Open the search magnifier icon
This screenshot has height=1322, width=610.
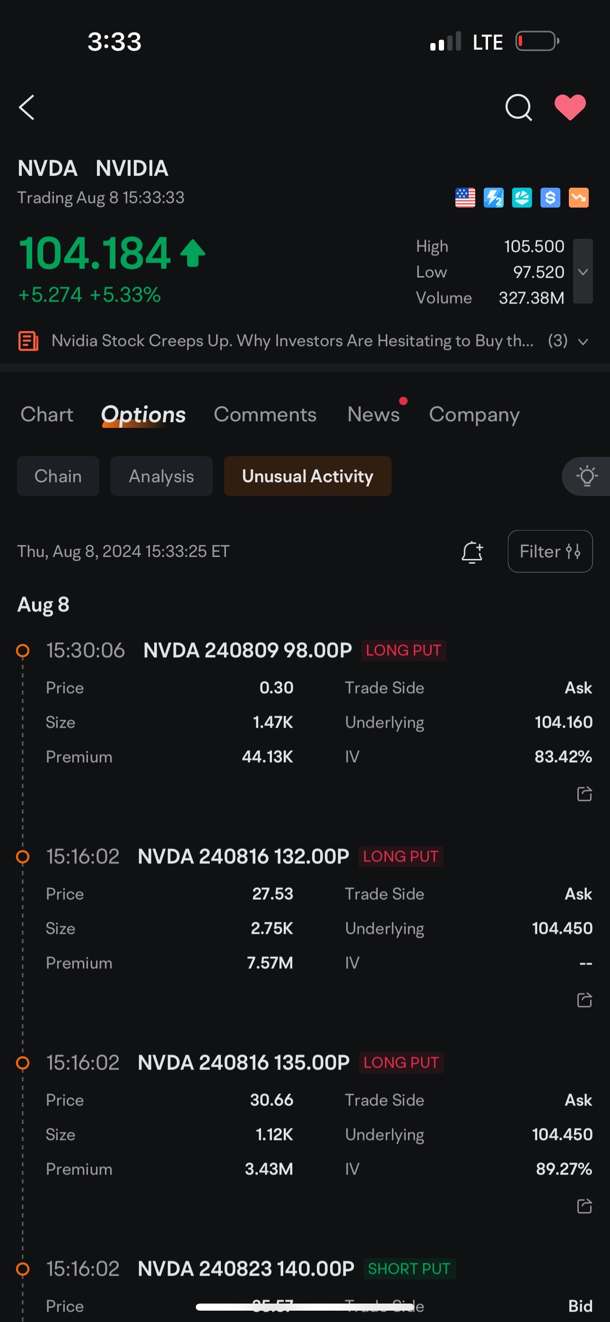click(x=518, y=107)
